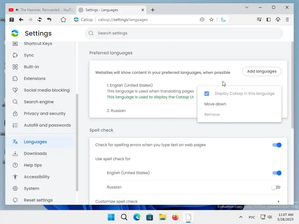Viewport: 299px width, 224px height.
Task: Open taskbar Search
Action: tap(124, 217)
